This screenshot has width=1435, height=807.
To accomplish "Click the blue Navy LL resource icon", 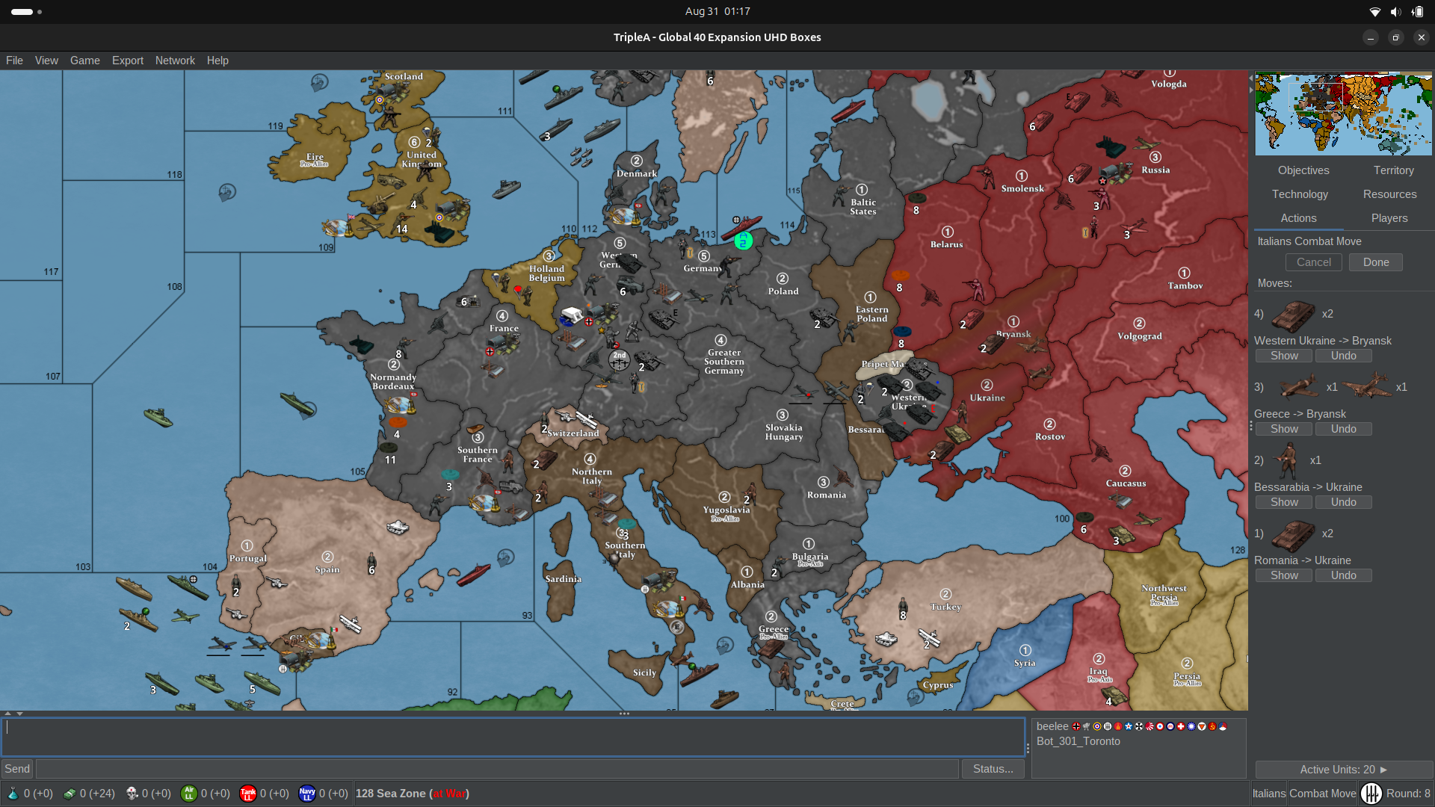I will (307, 794).
